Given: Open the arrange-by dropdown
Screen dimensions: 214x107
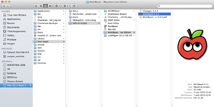Looking at the screenshot, I should (x=66, y=6).
